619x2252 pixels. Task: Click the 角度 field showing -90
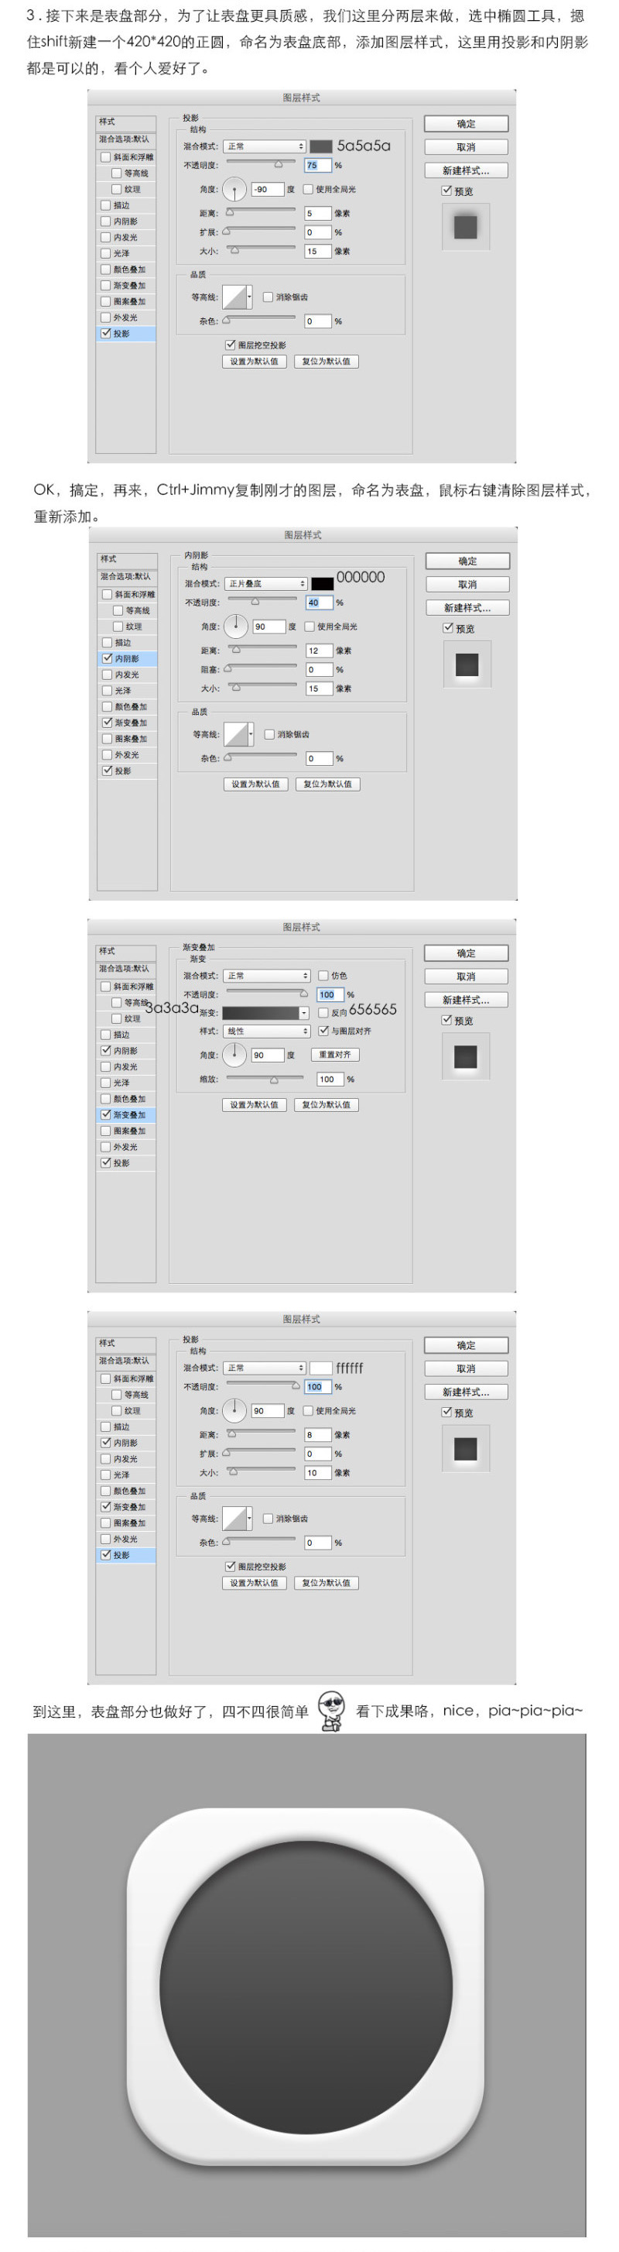point(267,189)
